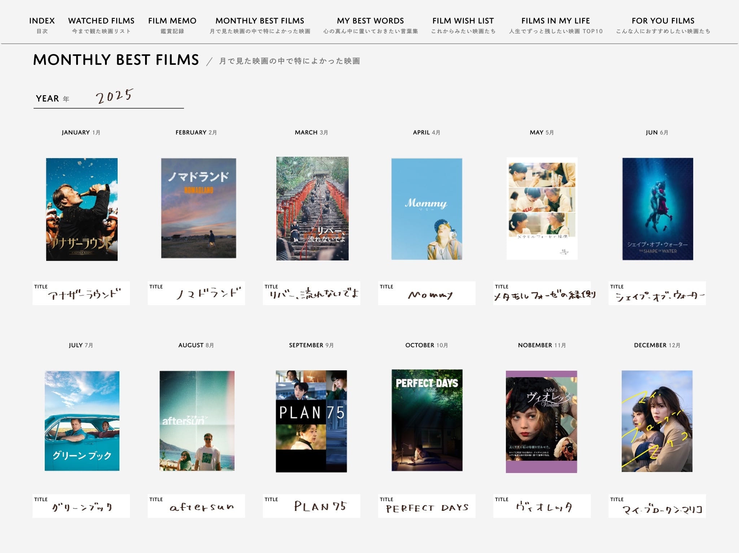
Task: Navigate to FILM WISH LIST
Action: tap(463, 24)
